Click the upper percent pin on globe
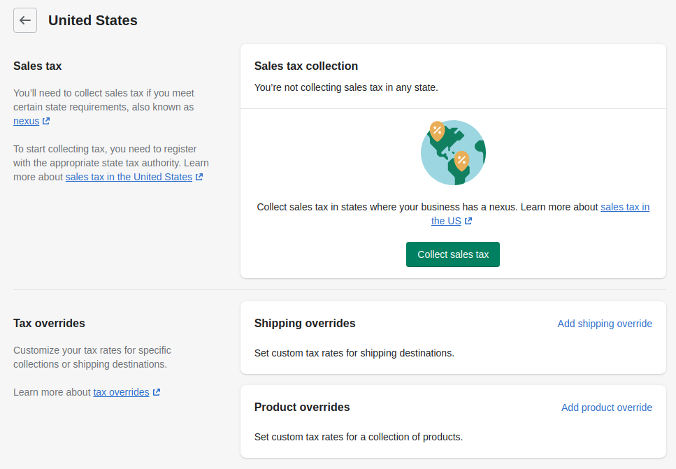Viewport: 676px width, 469px height. (x=437, y=131)
